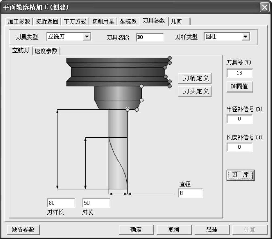
Task: Open the 刀库 tool library
Action: coord(240,175)
